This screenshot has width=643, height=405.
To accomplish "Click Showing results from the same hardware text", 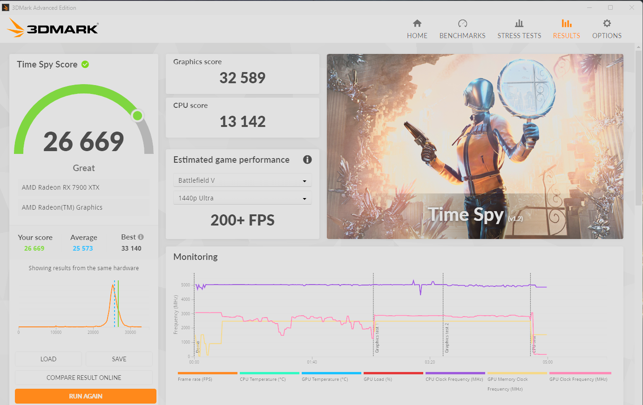I will click(84, 268).
